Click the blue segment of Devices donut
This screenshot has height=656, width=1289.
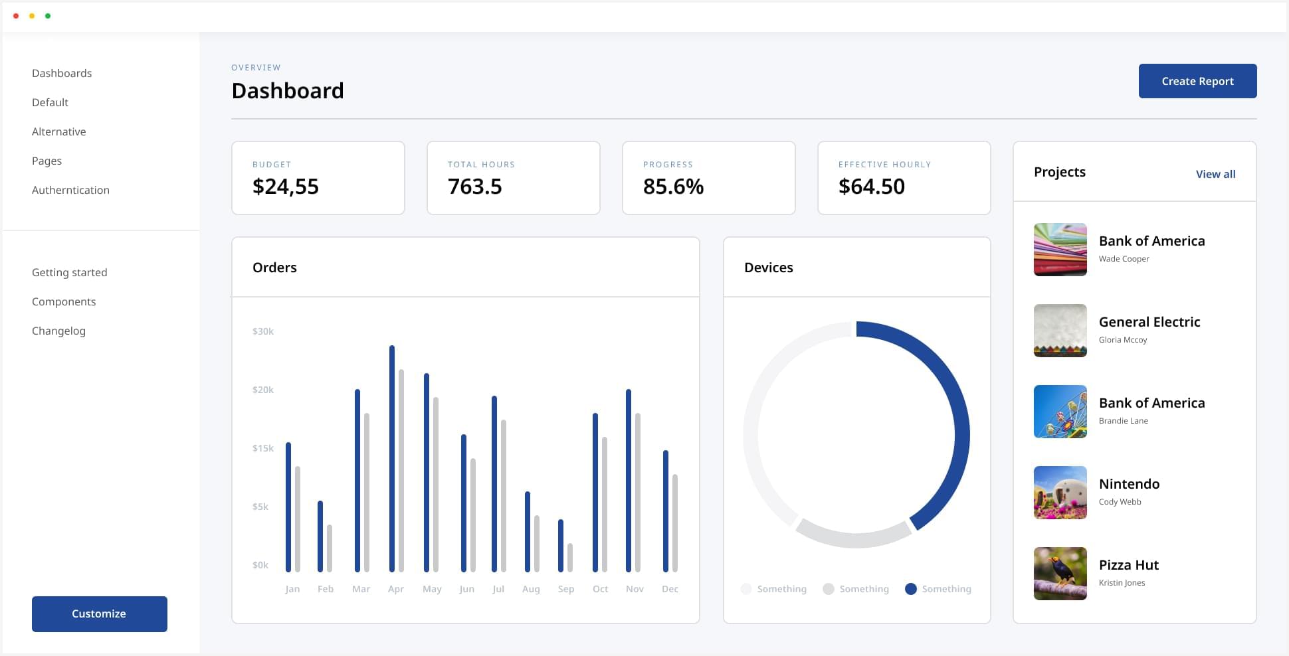click(x=957, y=425)
